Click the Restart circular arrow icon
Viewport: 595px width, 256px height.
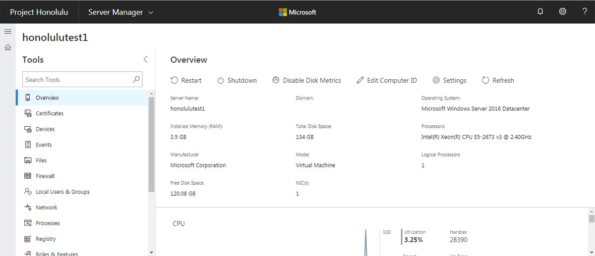pos(174,80)
